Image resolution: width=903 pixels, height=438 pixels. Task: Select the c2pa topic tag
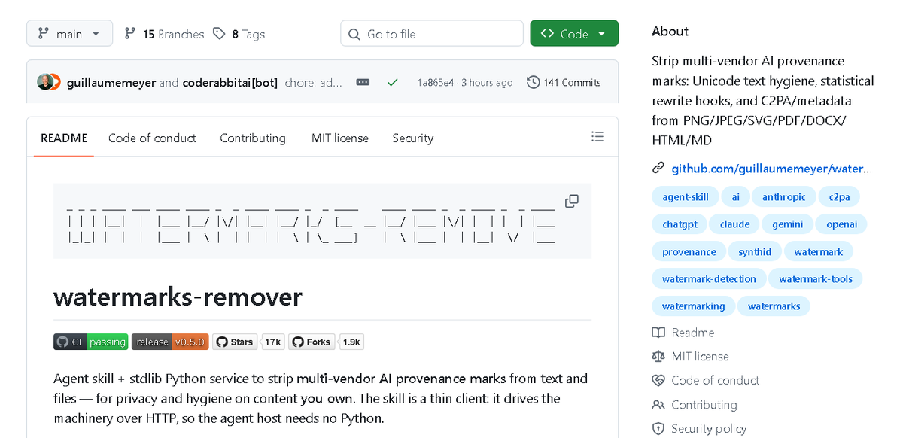click(839, 197)
